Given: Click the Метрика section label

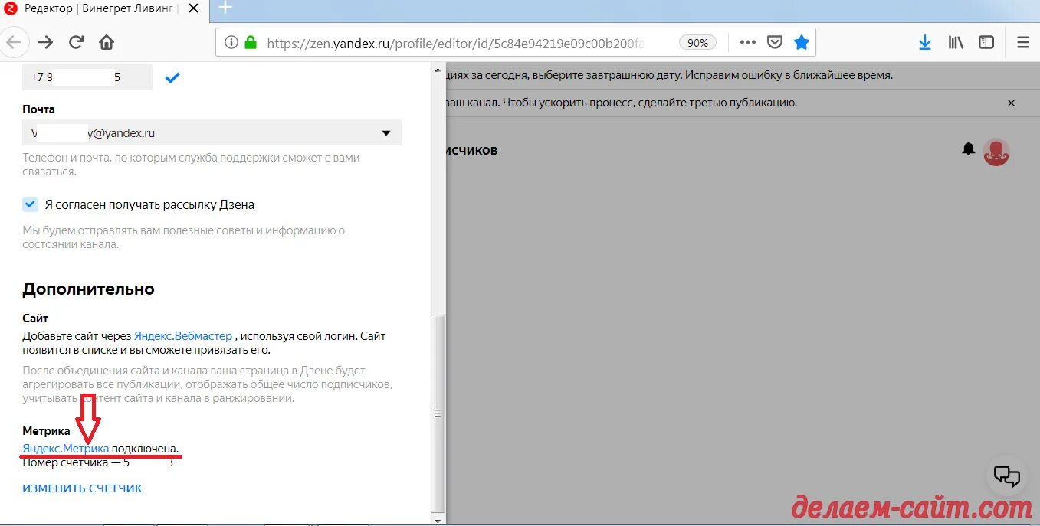Looking at the screenshot, I should pyautogui.click(x=46, y=431).
